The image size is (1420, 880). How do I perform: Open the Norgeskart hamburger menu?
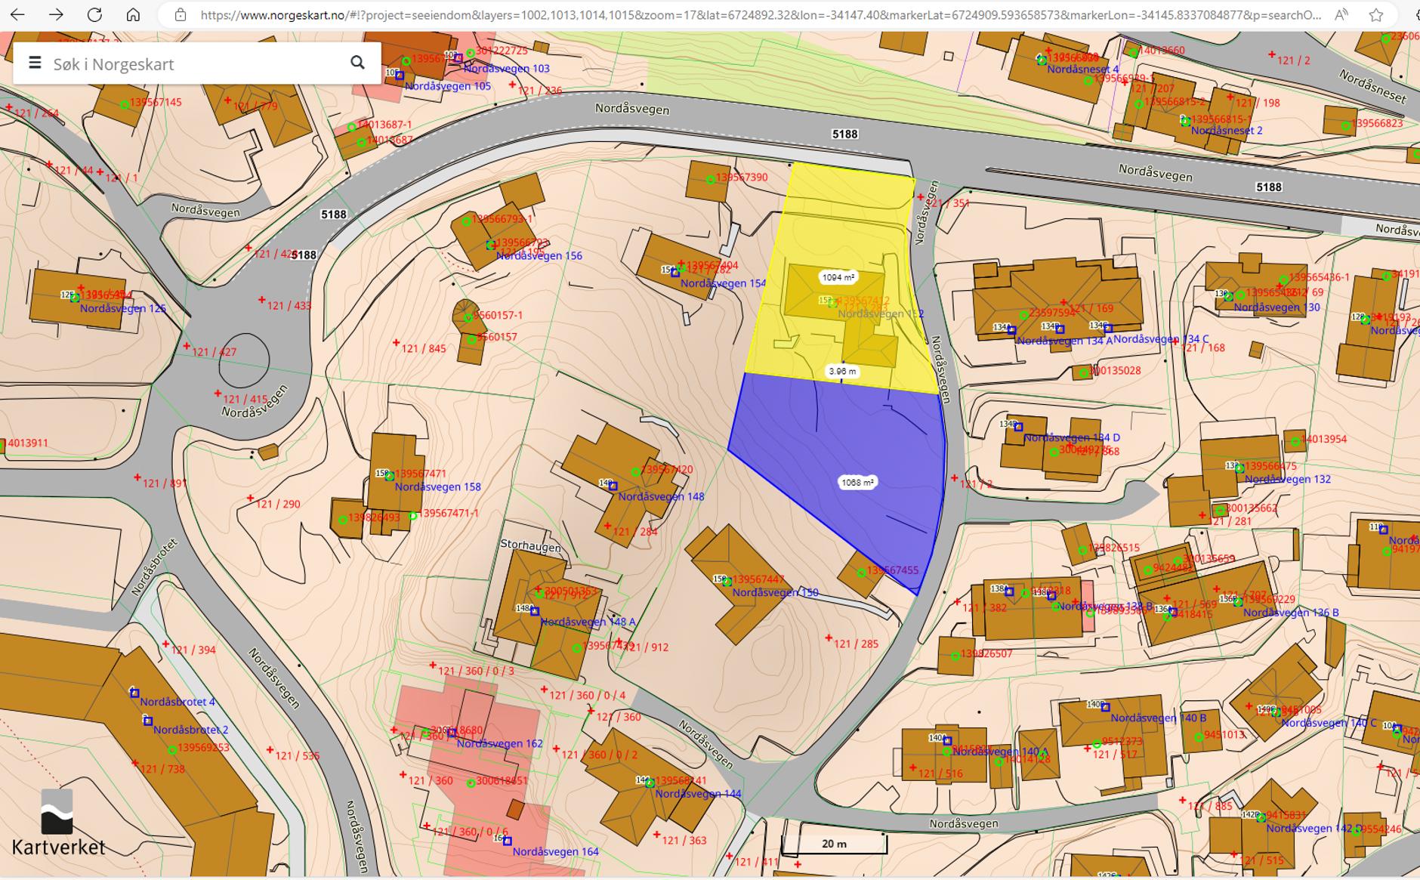(x=35, y=63)
